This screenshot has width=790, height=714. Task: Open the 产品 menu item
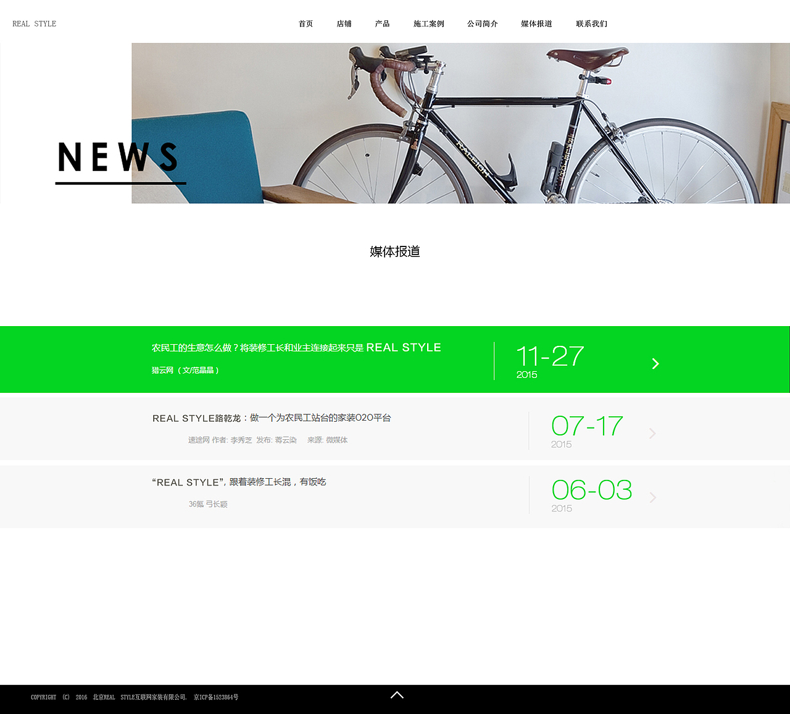point(382,23)
